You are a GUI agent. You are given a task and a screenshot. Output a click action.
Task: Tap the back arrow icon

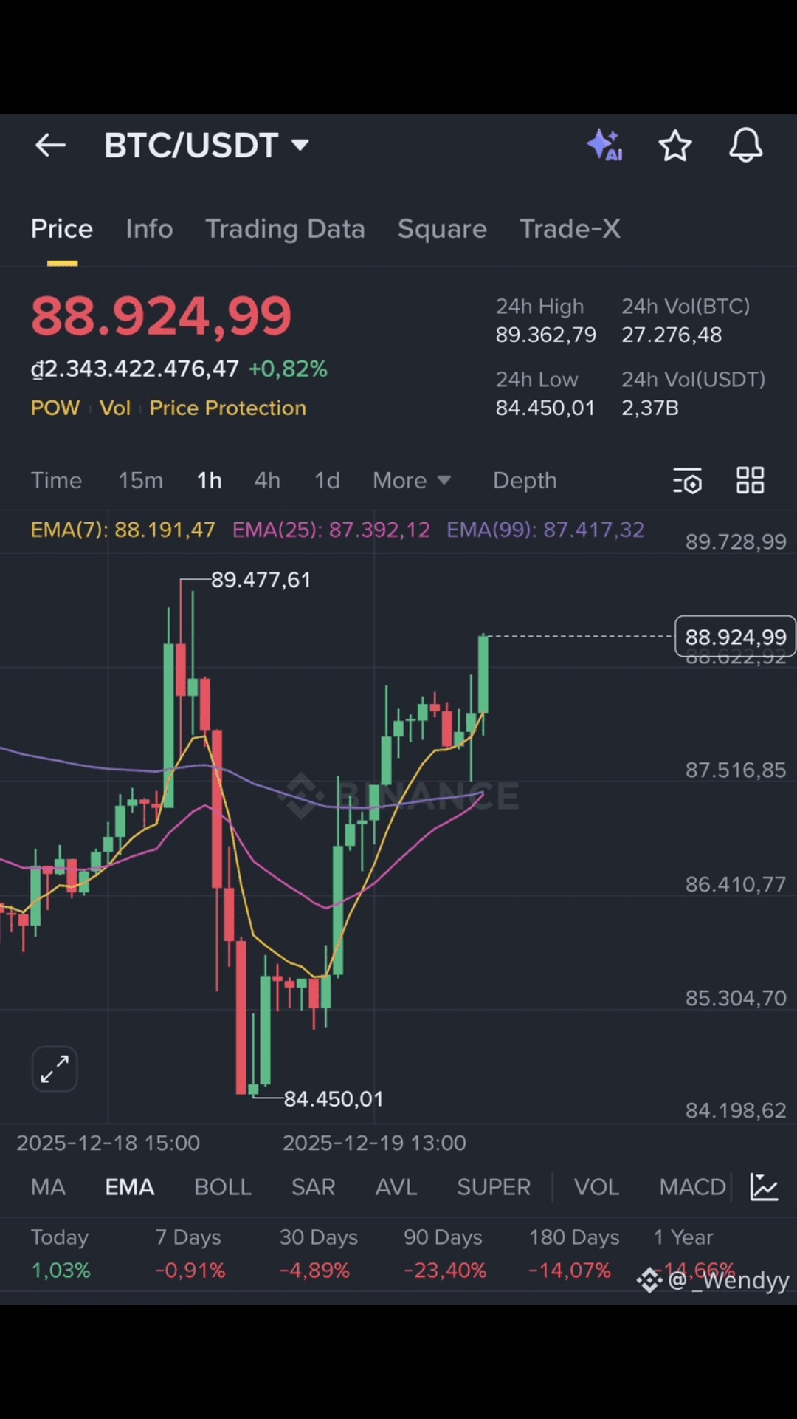click(x=50, y=146)
